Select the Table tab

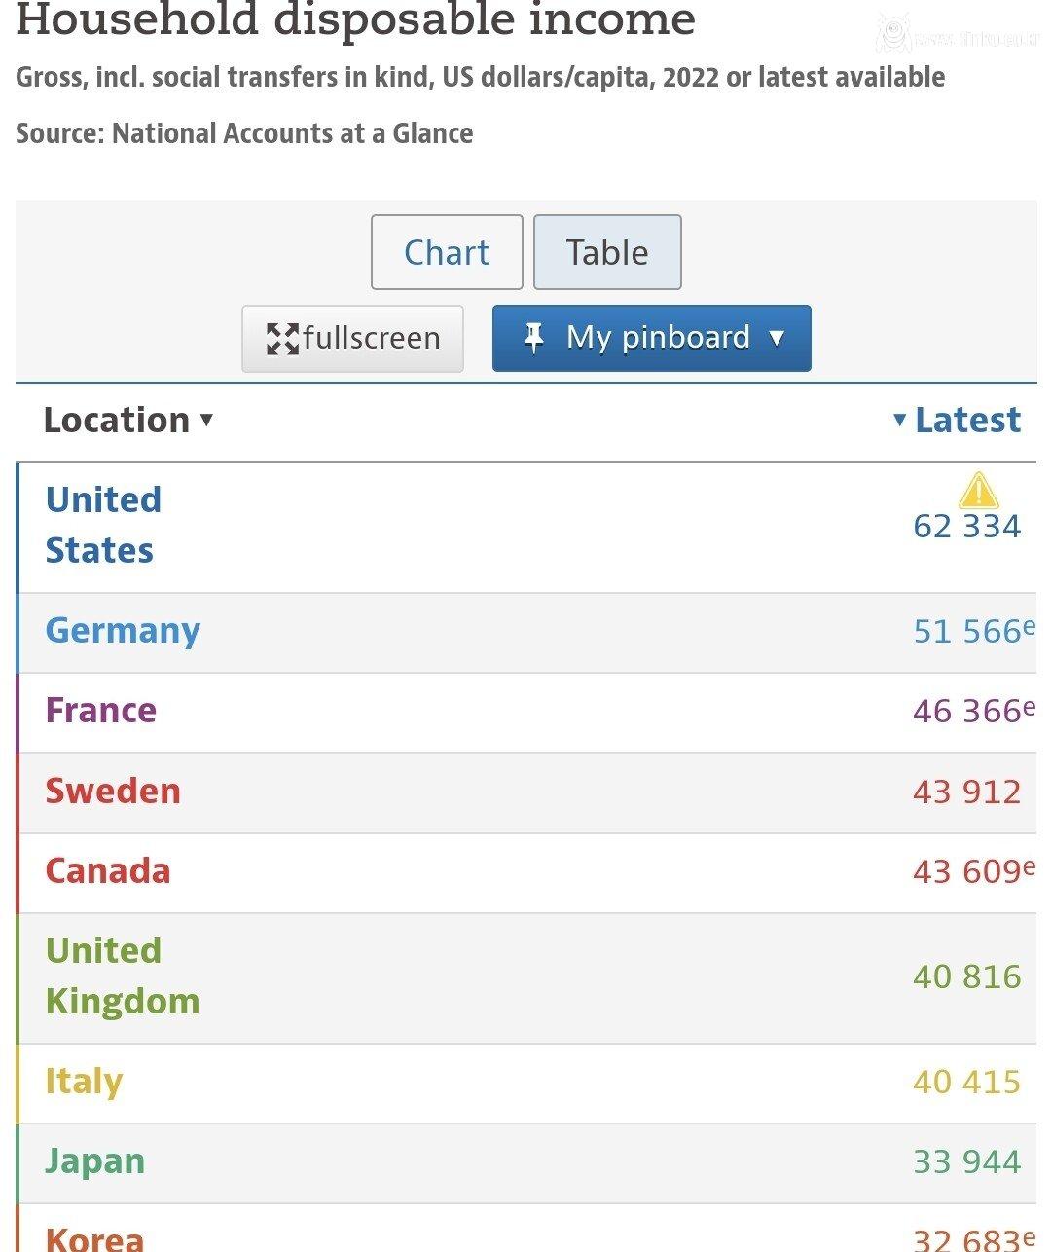click(x=606, y=252)
